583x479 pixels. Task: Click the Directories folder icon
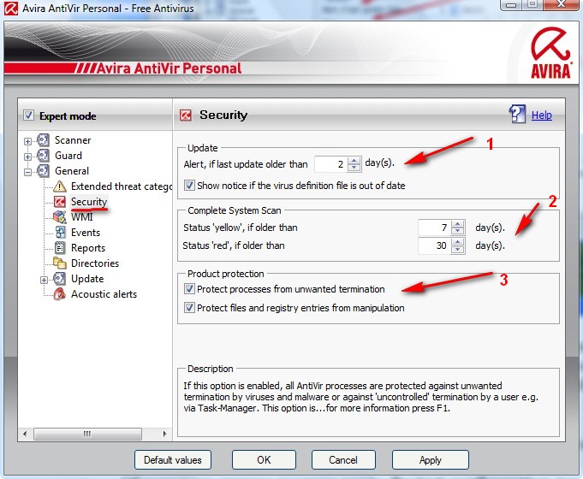59,263
